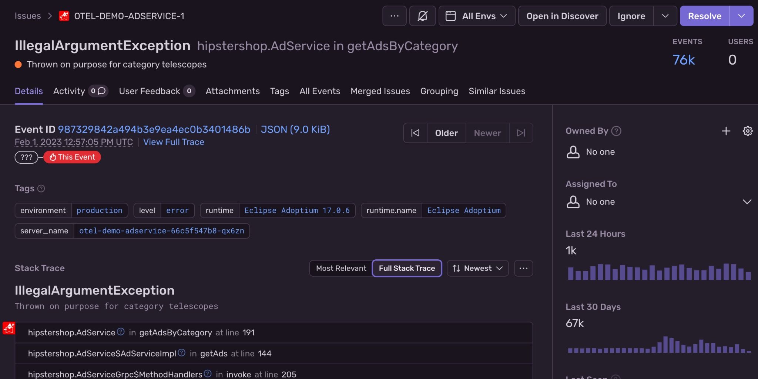Click help icon next to AdServiceGrpc$MethodHandlers

point(208,373)
